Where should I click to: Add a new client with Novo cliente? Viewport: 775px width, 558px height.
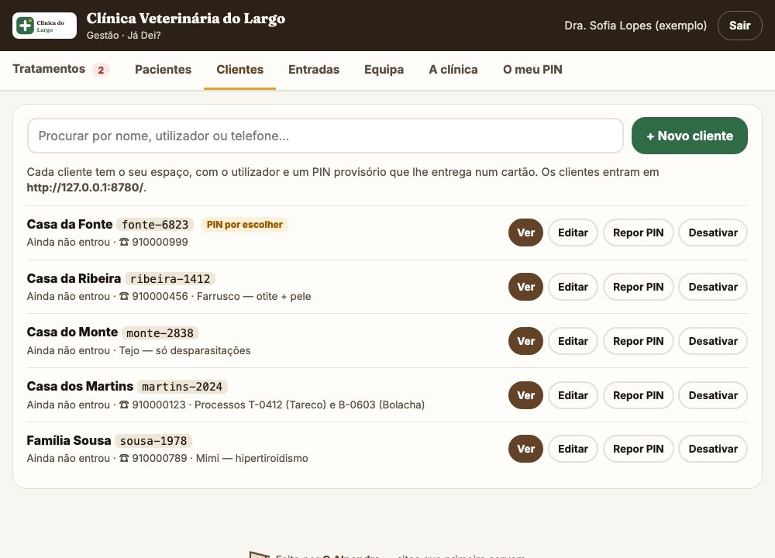coord(690,136)
